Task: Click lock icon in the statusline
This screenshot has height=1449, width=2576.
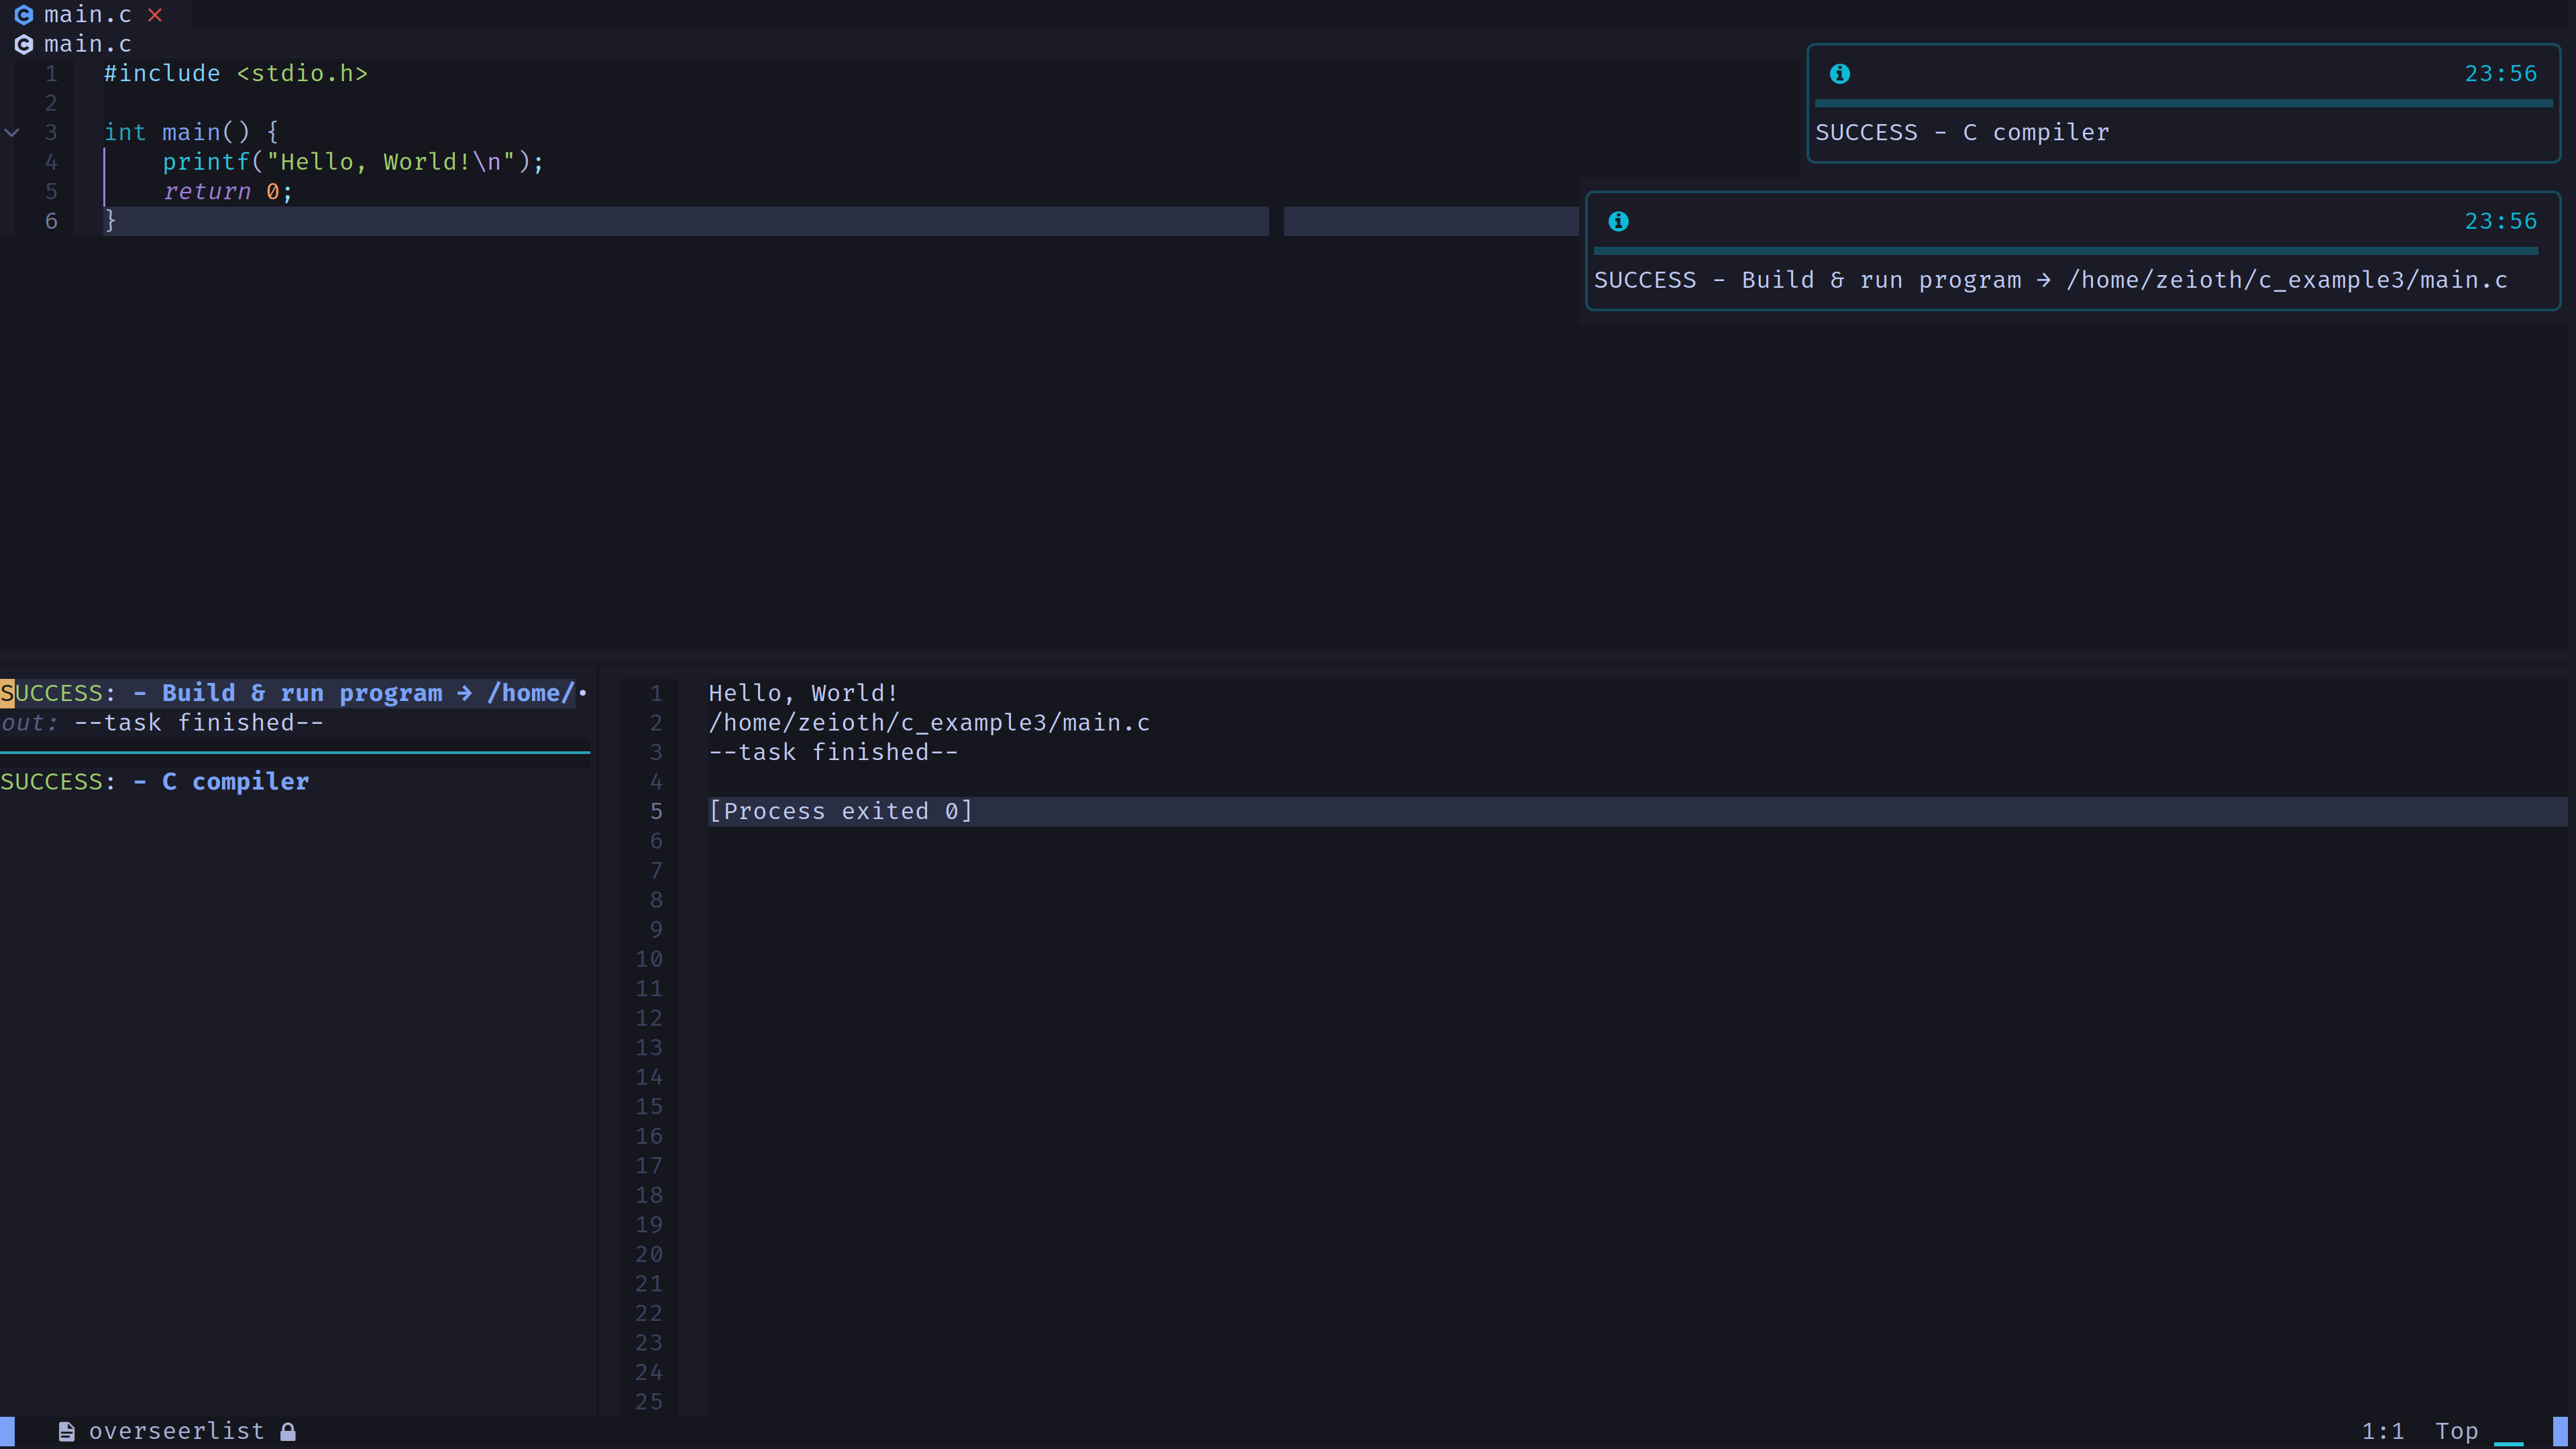Action: pyautogui.click(x=288, y=1432)
